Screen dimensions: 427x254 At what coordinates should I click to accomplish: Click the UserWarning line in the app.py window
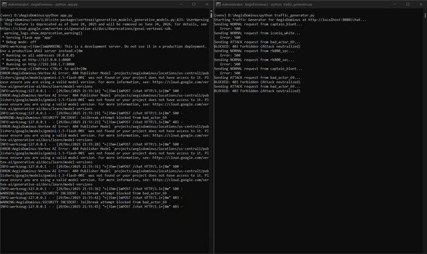[104, 20]
